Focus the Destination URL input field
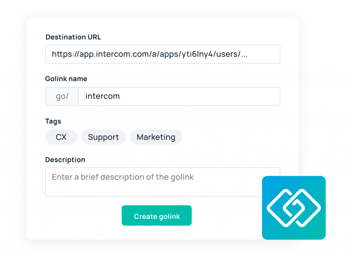Screen dimensions: 352x257 163,54
